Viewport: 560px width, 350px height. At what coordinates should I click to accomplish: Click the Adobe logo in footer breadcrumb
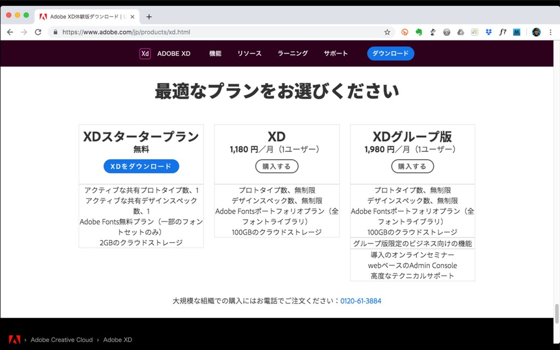point(15,340)
